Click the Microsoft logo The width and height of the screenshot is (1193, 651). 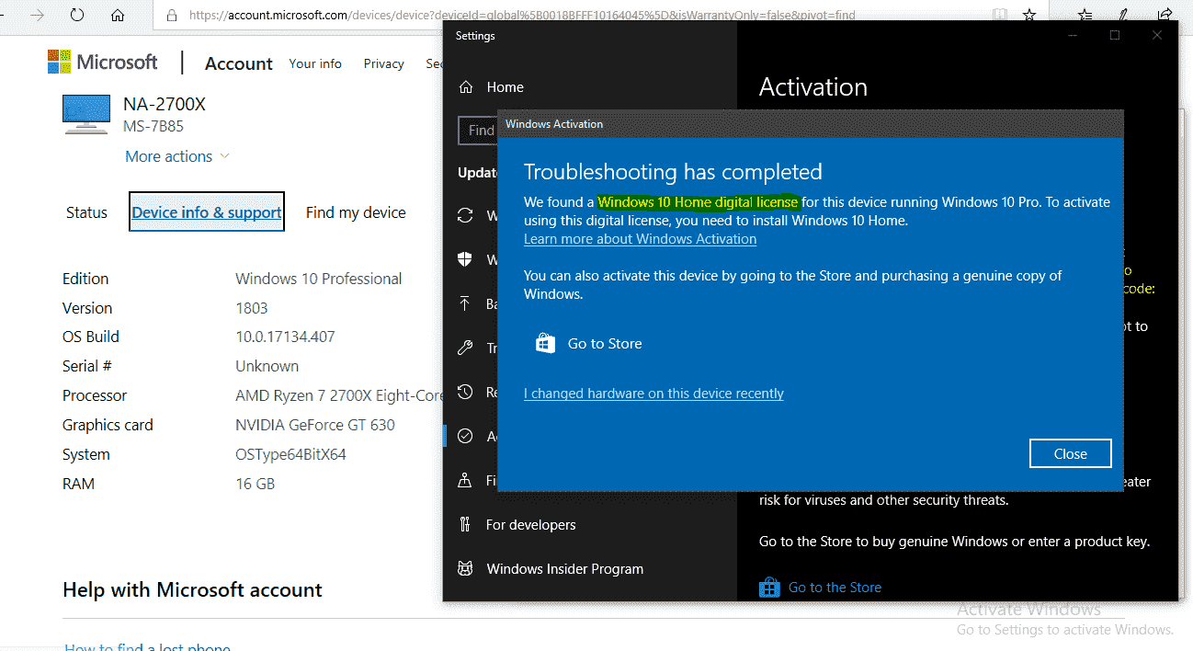pos(103,63)
